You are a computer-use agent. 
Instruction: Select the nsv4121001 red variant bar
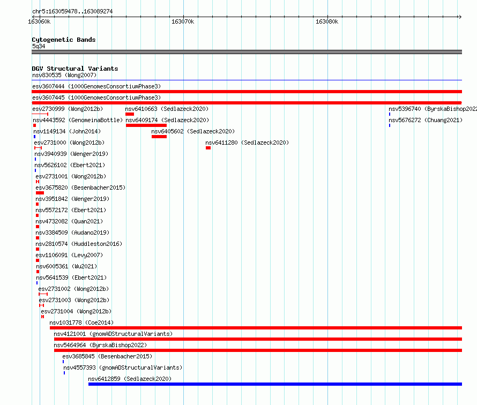(x=258, y=339)
